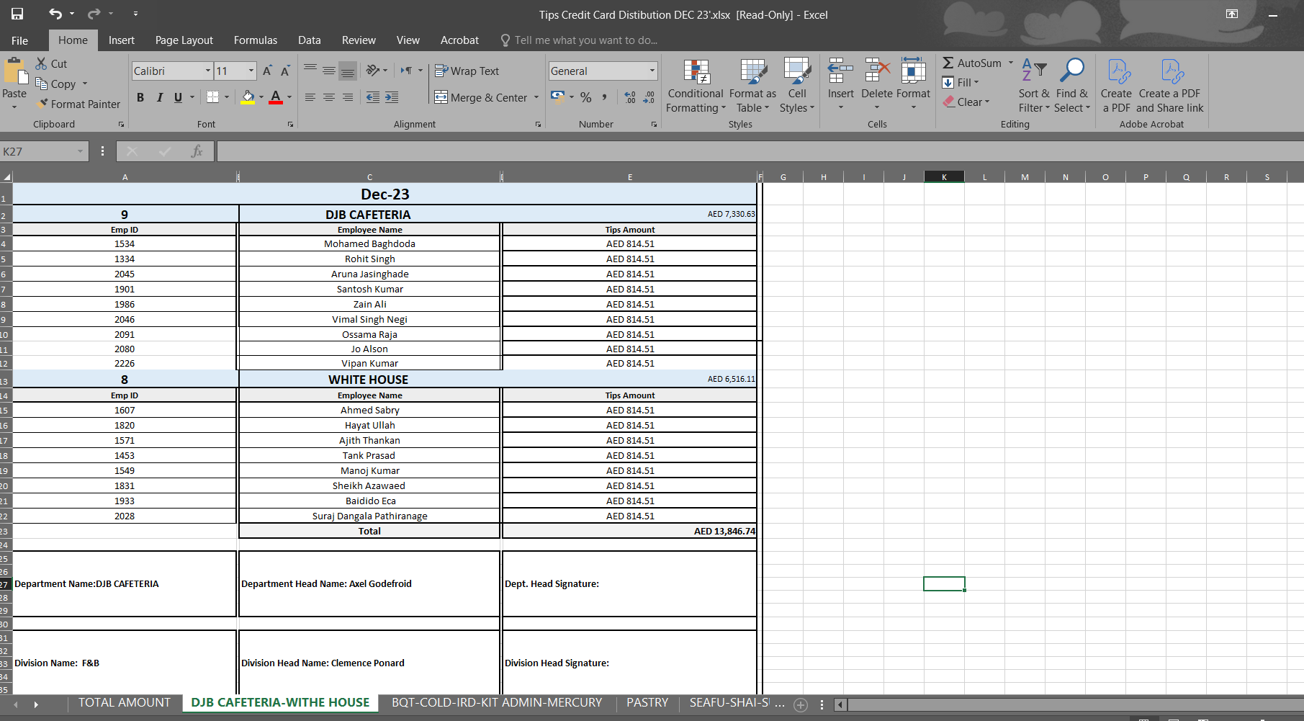Click the formula bar input

point(760,151)
